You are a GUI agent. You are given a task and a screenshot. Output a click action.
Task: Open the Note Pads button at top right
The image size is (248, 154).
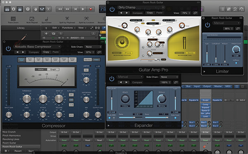click(229, 9)
